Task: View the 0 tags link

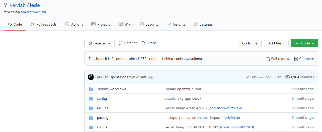Action: pos(149,43)
